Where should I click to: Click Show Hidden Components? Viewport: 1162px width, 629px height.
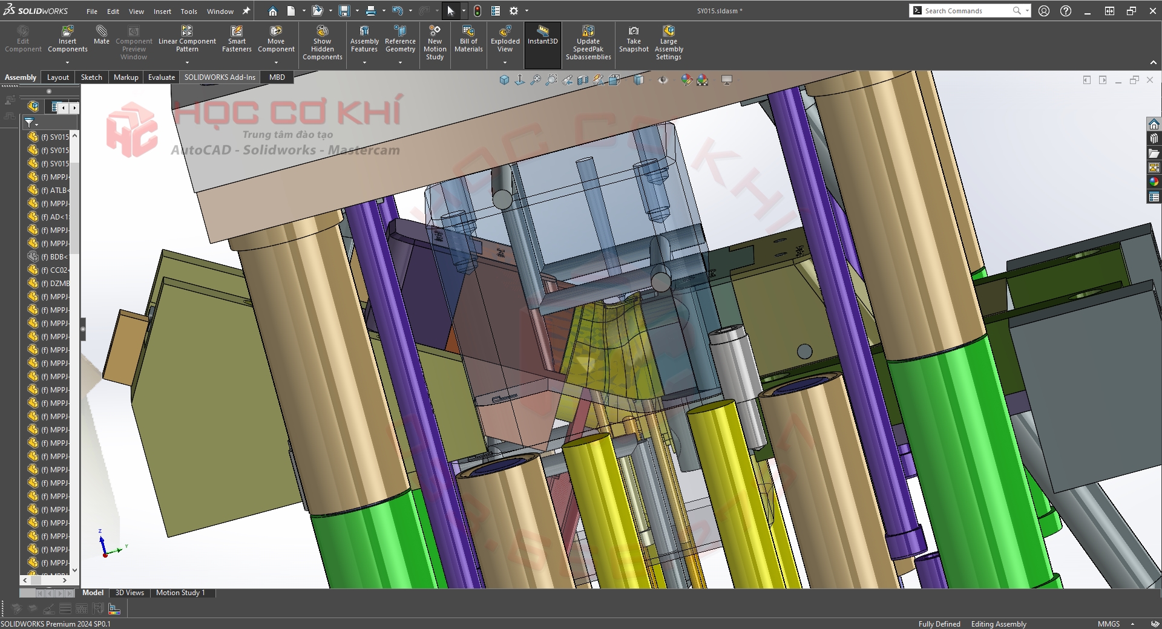(x=323, y=42)
